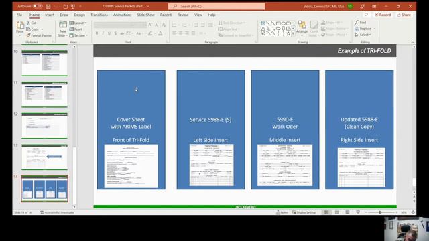Select the star shape in gallery

(x=288, y=34)
